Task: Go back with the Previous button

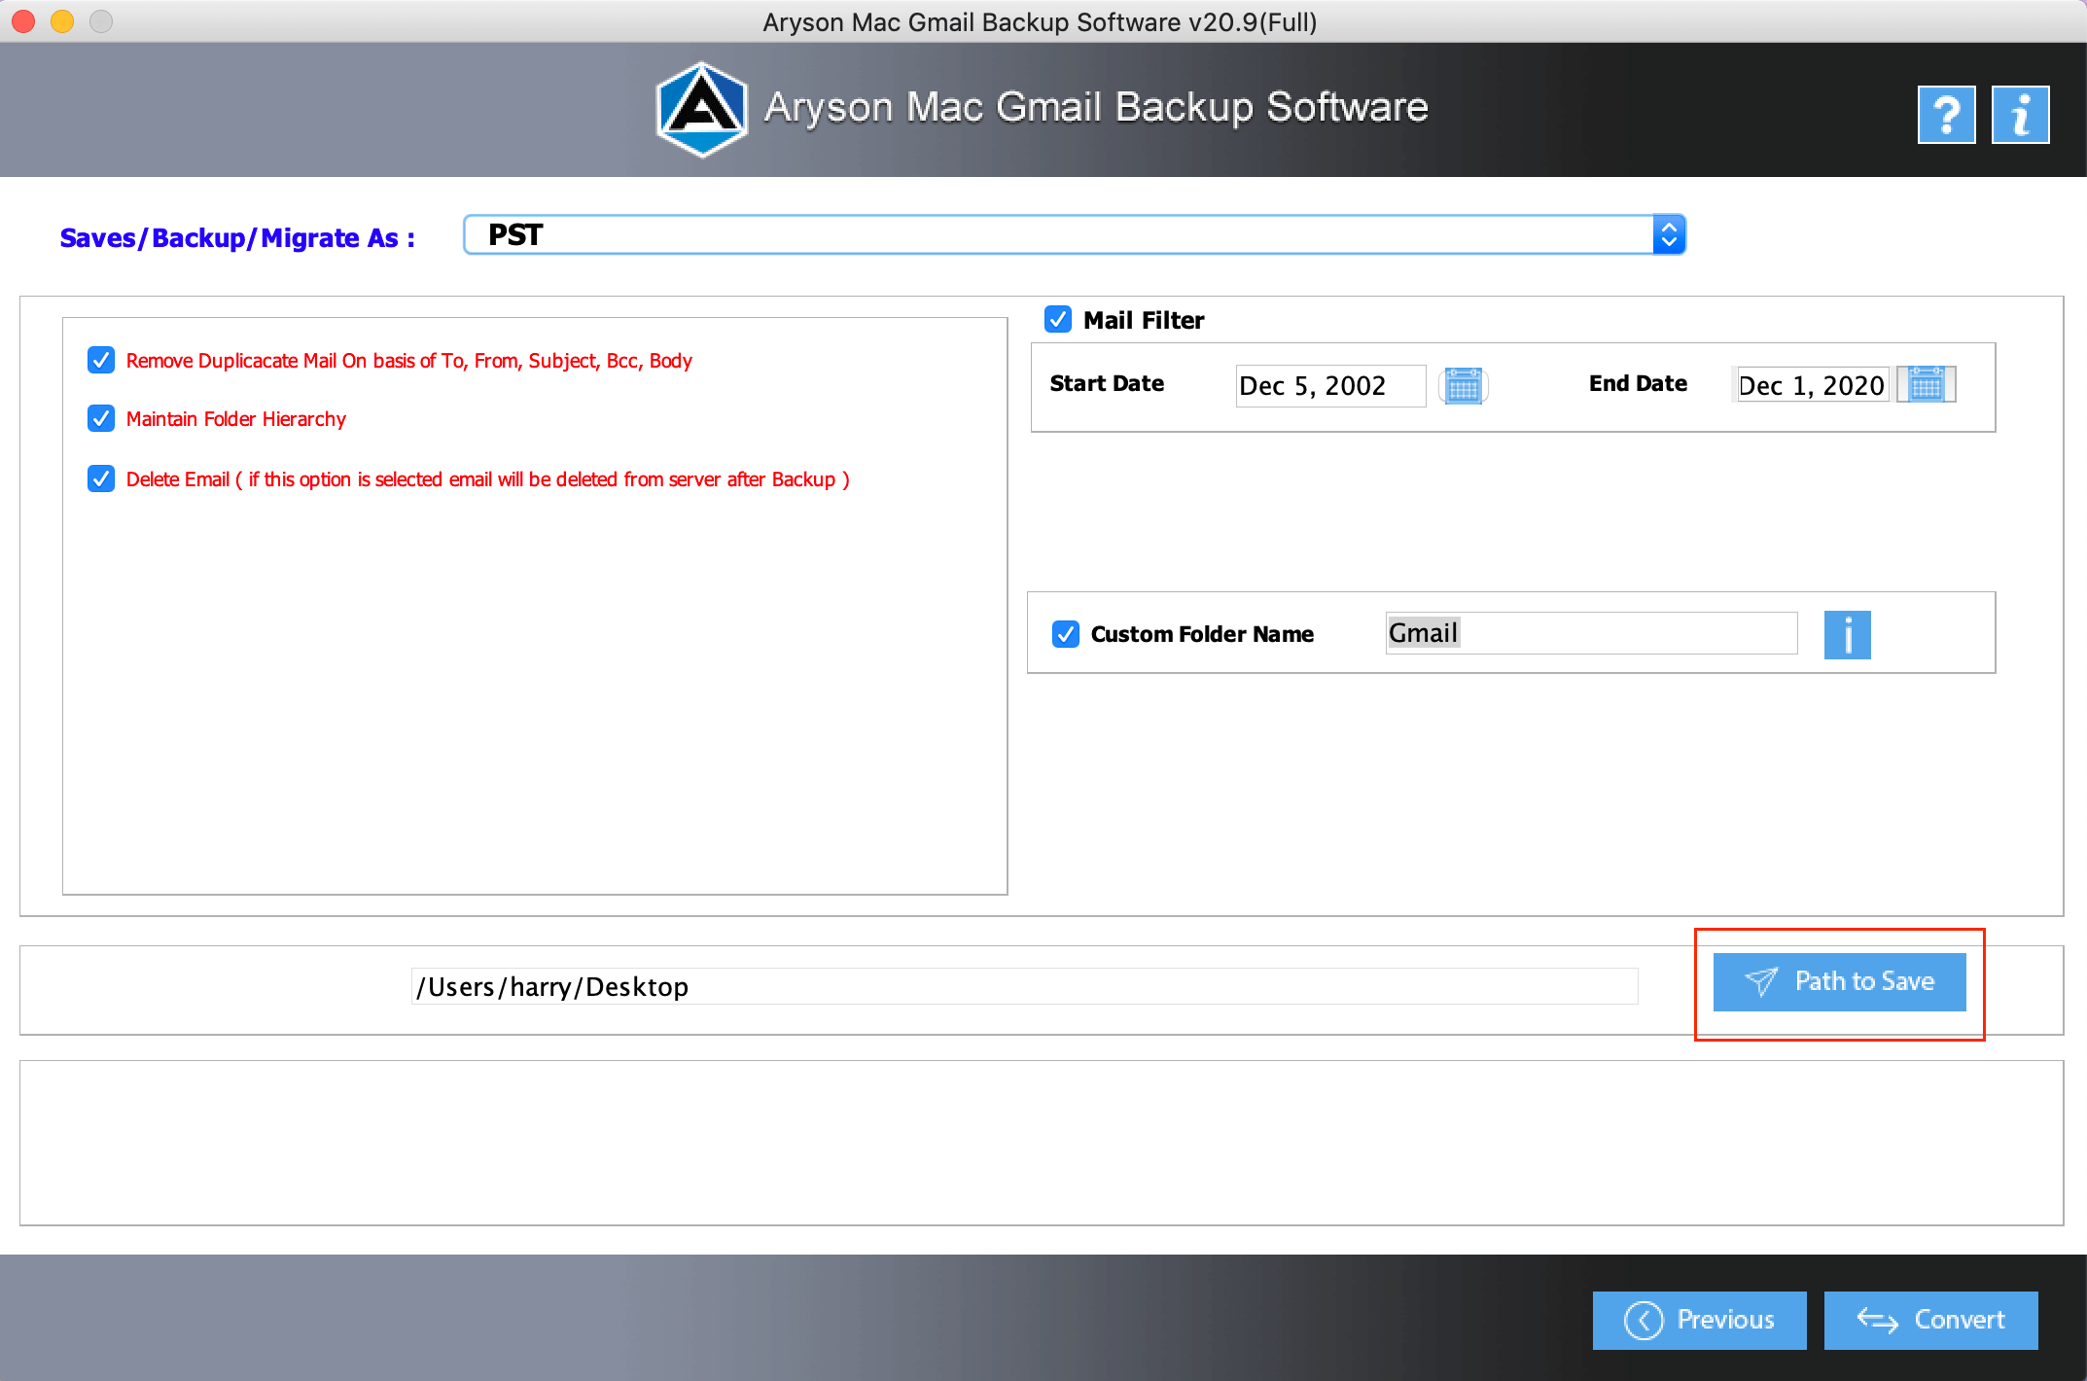Action: click(1699, 1320)
